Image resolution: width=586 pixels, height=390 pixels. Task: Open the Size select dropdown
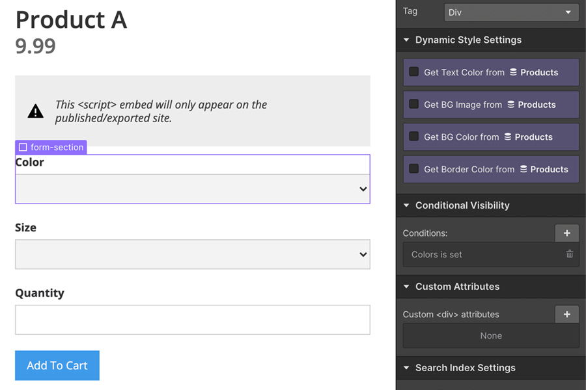point(193,254)
